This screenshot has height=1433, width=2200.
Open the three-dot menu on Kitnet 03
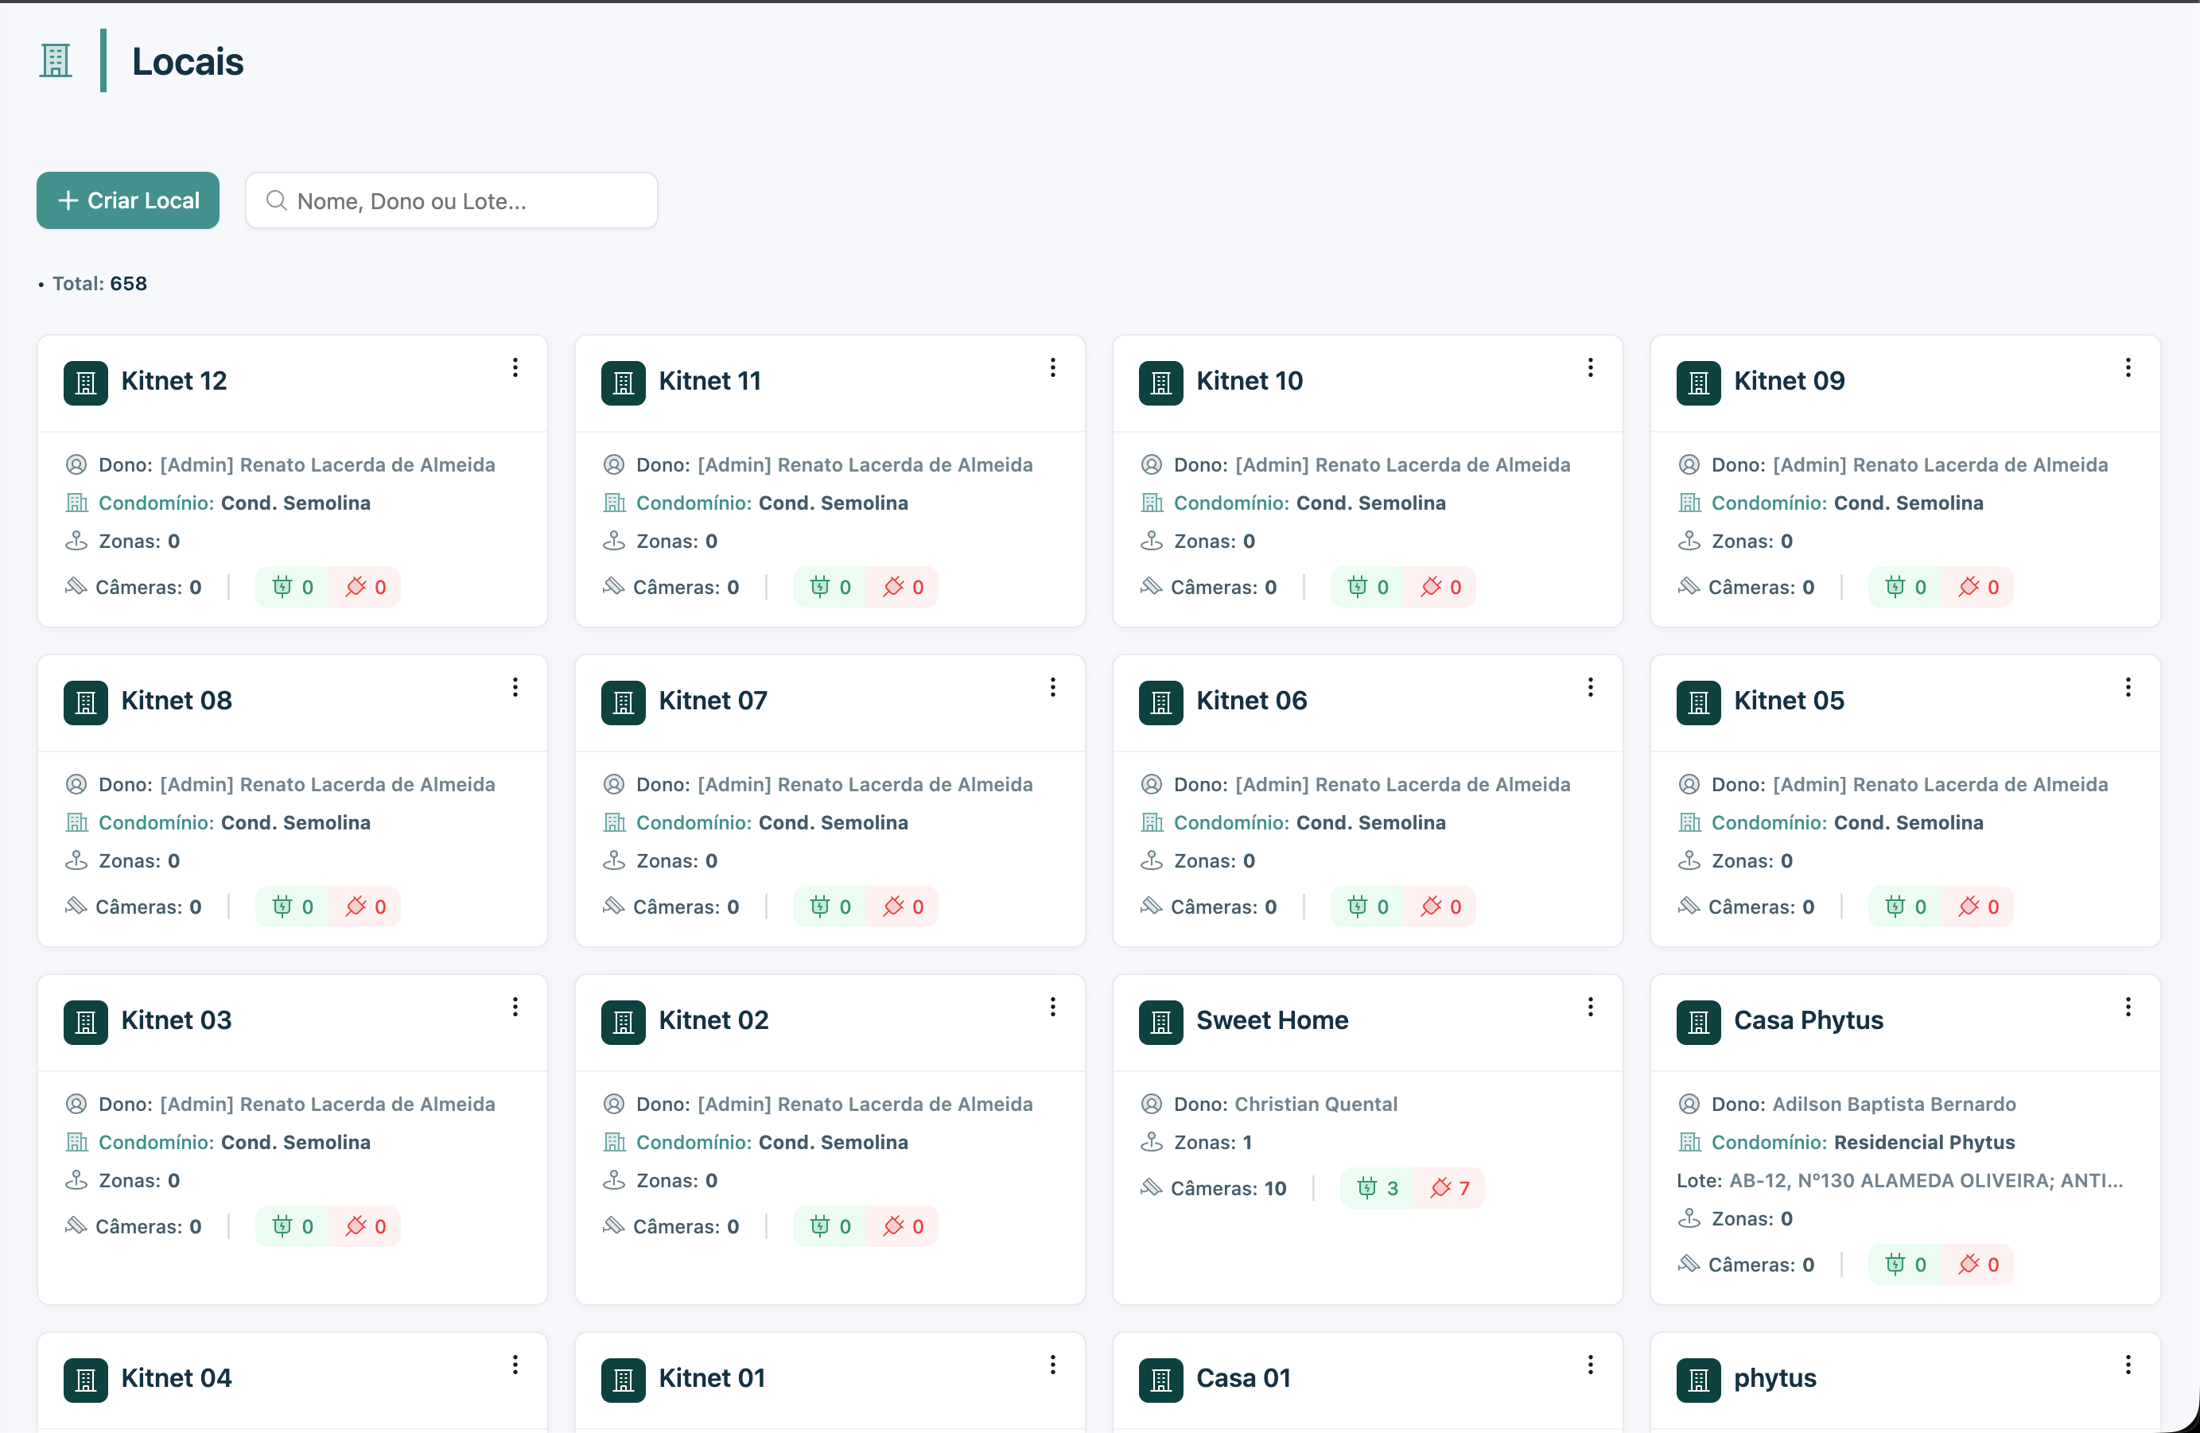click(515, 1007)
